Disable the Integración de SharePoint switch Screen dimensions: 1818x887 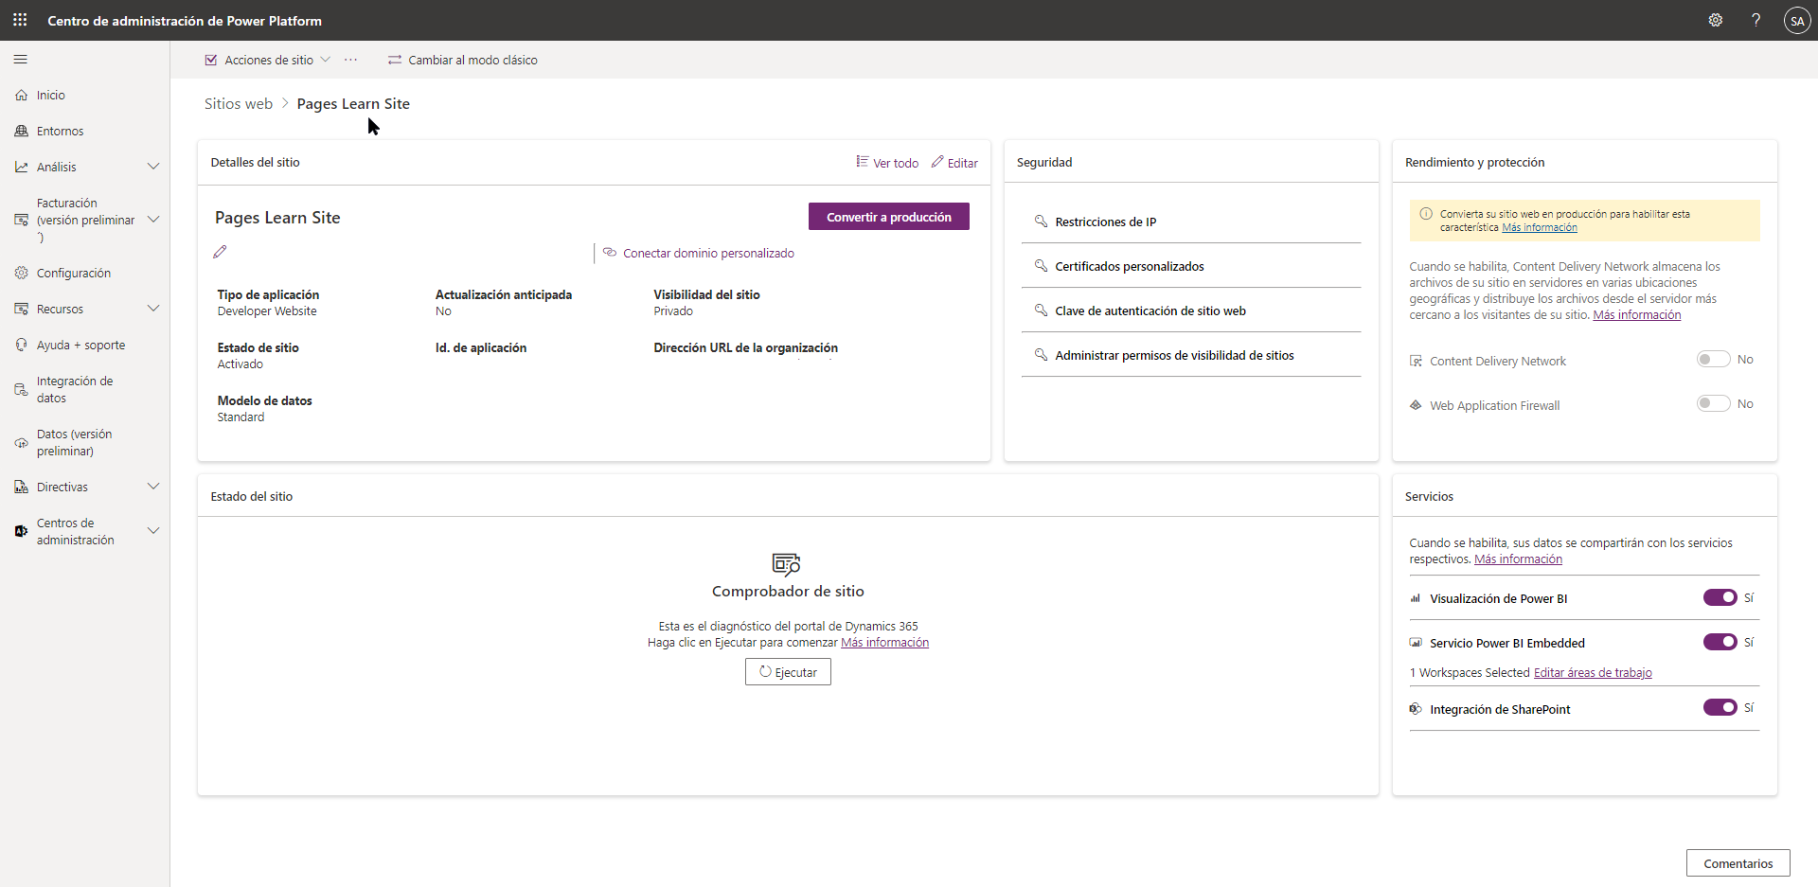coord(1720,707)
